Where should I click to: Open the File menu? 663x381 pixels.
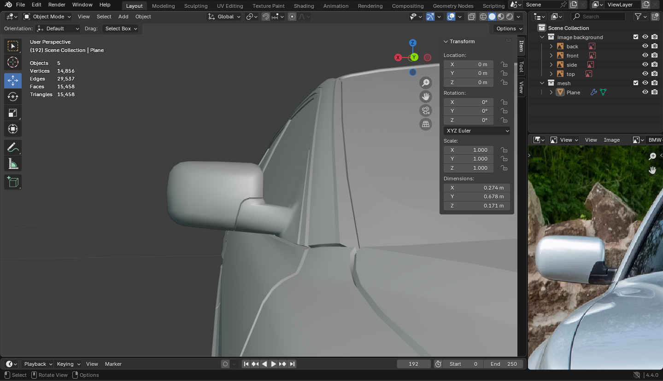pyautogui.click(x=20, y=5)
